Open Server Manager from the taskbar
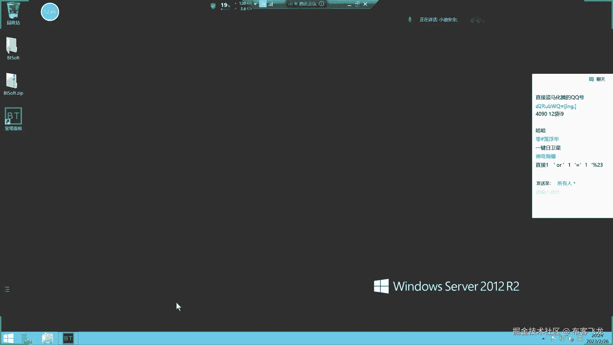613x345 pixels. pos(27,338)
